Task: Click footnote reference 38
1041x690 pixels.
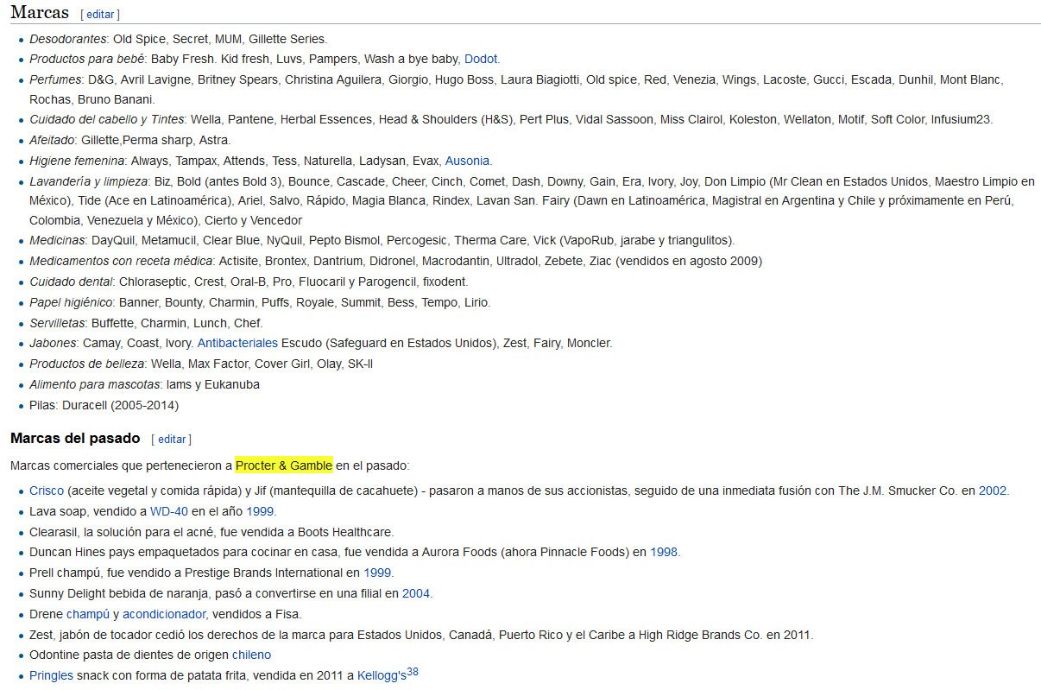Action: pos(413,672)
